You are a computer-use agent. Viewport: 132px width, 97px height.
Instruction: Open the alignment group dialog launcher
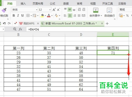[115, 19]
